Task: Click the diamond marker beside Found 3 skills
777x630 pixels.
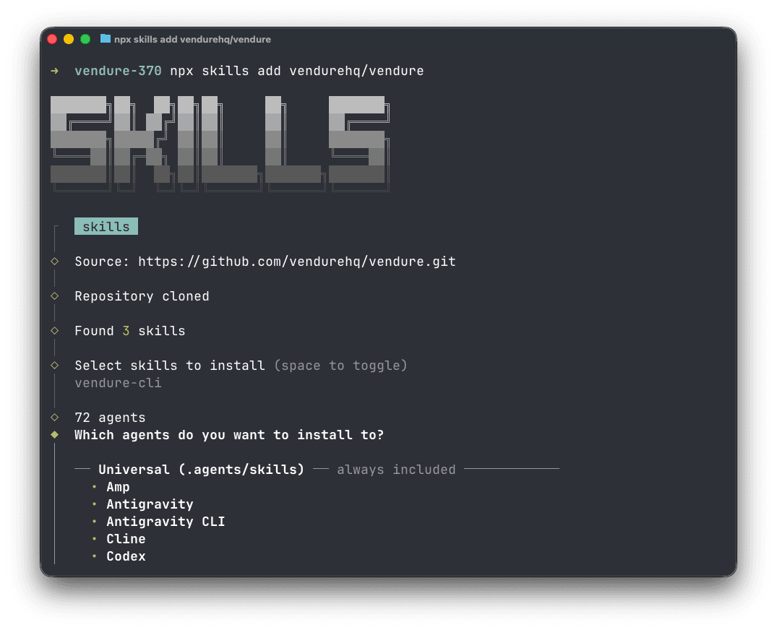Action: (x=54, y=330)
